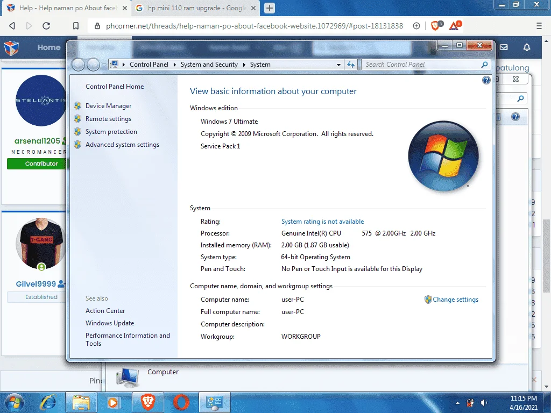Click the Brave taskbar icon

coord(148,402)
